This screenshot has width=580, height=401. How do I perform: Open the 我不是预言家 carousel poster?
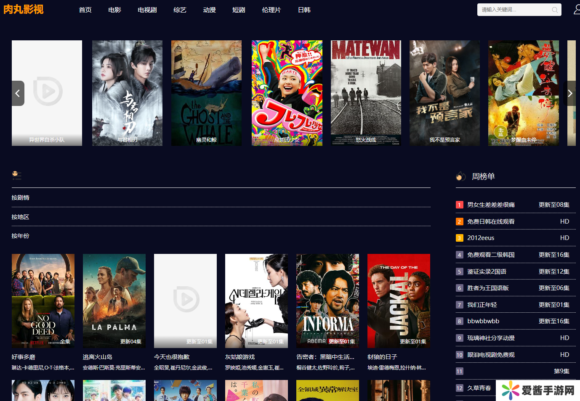[444, 93]
